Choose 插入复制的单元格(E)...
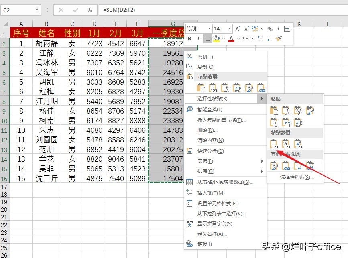Viewport: 348px width, 258px height. [226, 120]
